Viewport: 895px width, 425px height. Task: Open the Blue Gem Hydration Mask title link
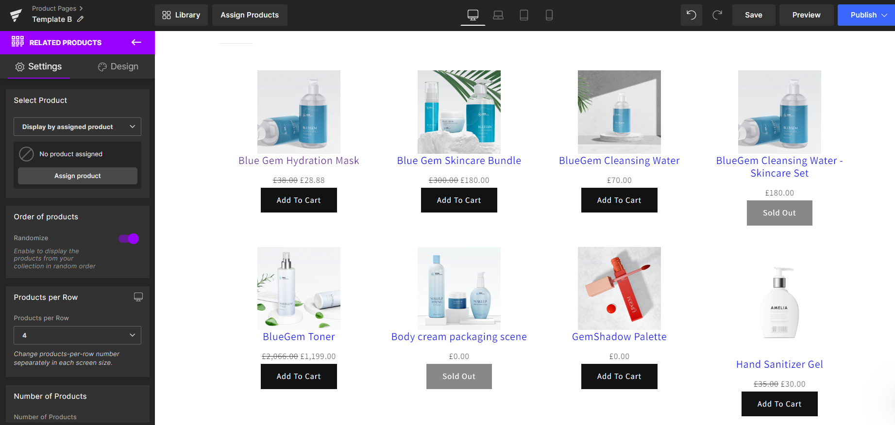[299, 161]
